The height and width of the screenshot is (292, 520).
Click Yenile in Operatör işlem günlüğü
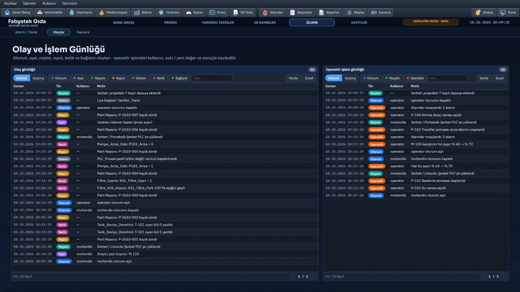click(x=484, y=78)
